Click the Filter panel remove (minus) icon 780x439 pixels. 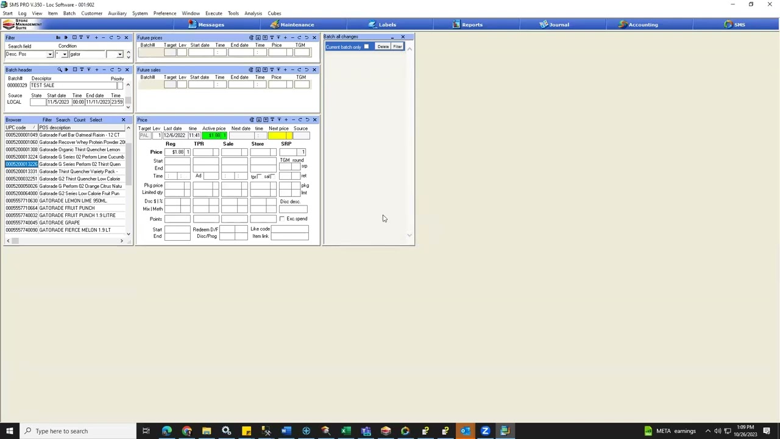[x=103, y=38]
